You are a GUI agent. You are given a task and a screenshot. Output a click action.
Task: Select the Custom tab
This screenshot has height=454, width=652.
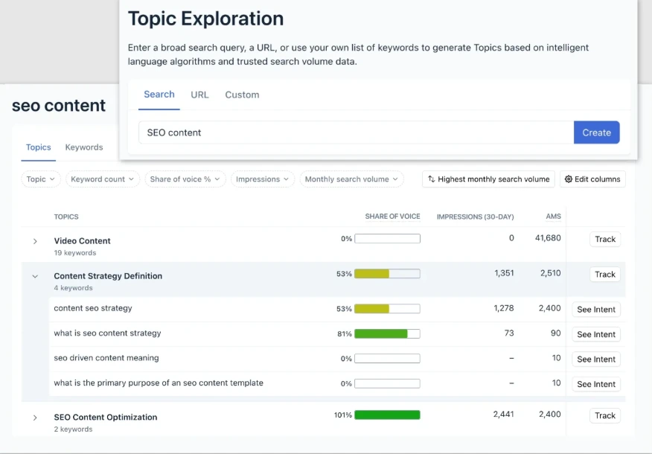click(x=242, y=95)
